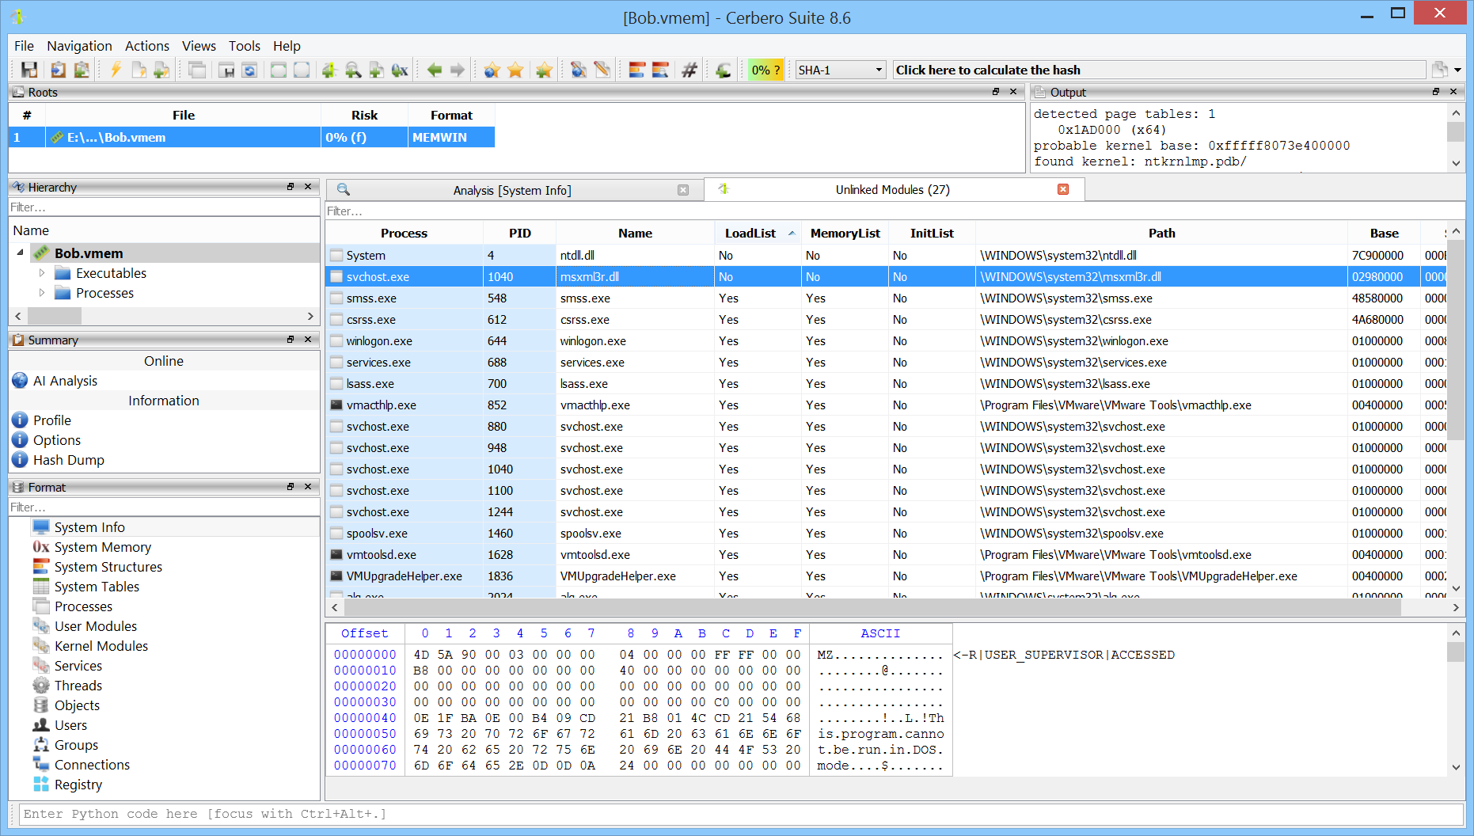The height and width of the screenshot is (836, 1474).
Task: Switch to the Analysis [System Info] tab
Action: pyautogui.click(x=511, y=190)
